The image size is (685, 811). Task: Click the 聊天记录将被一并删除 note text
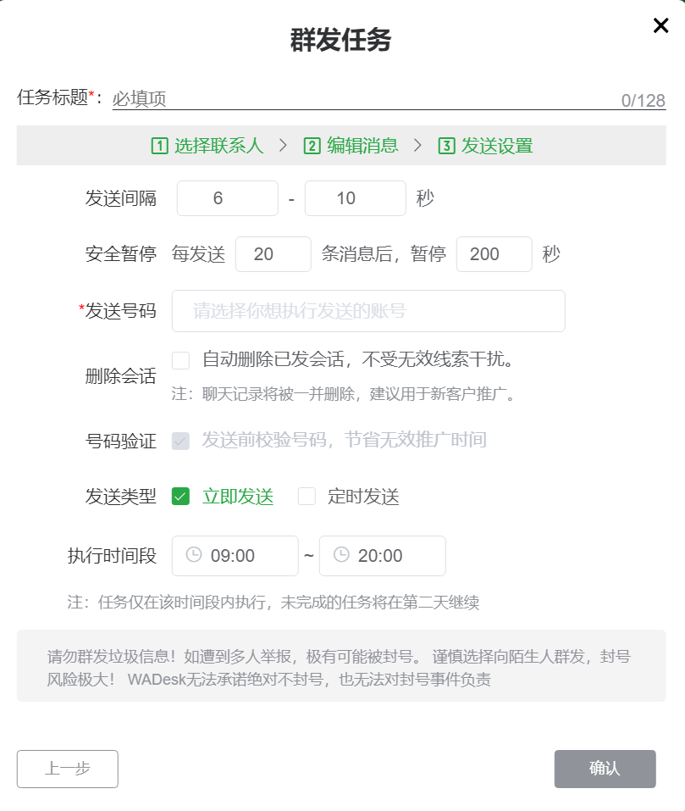(344, 394)
